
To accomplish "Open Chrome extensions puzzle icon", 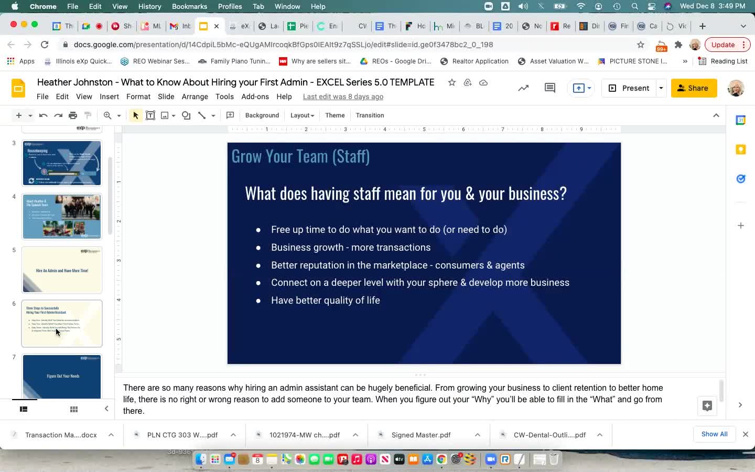I will coord(678,45).
